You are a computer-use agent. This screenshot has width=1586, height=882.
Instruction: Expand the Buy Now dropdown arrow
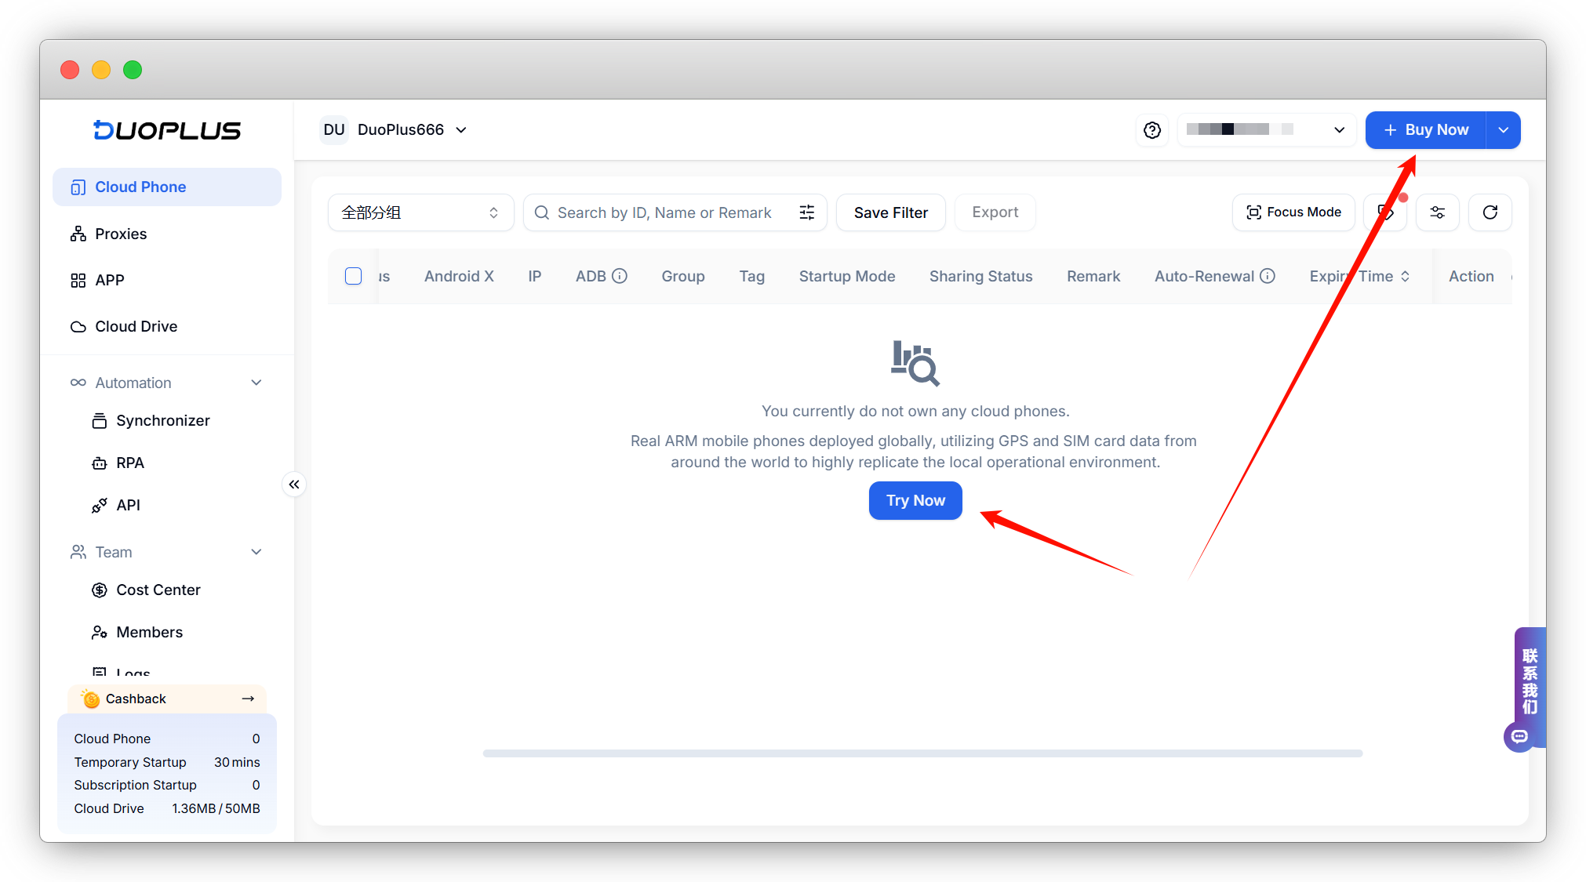[1503, 130]
